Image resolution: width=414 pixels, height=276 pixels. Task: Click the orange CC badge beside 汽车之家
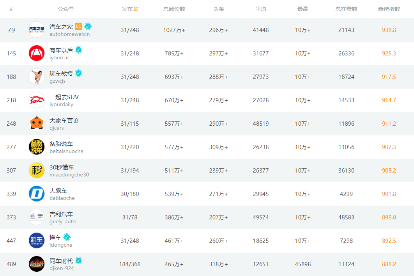pyautogui.click(x=78, y=27)
